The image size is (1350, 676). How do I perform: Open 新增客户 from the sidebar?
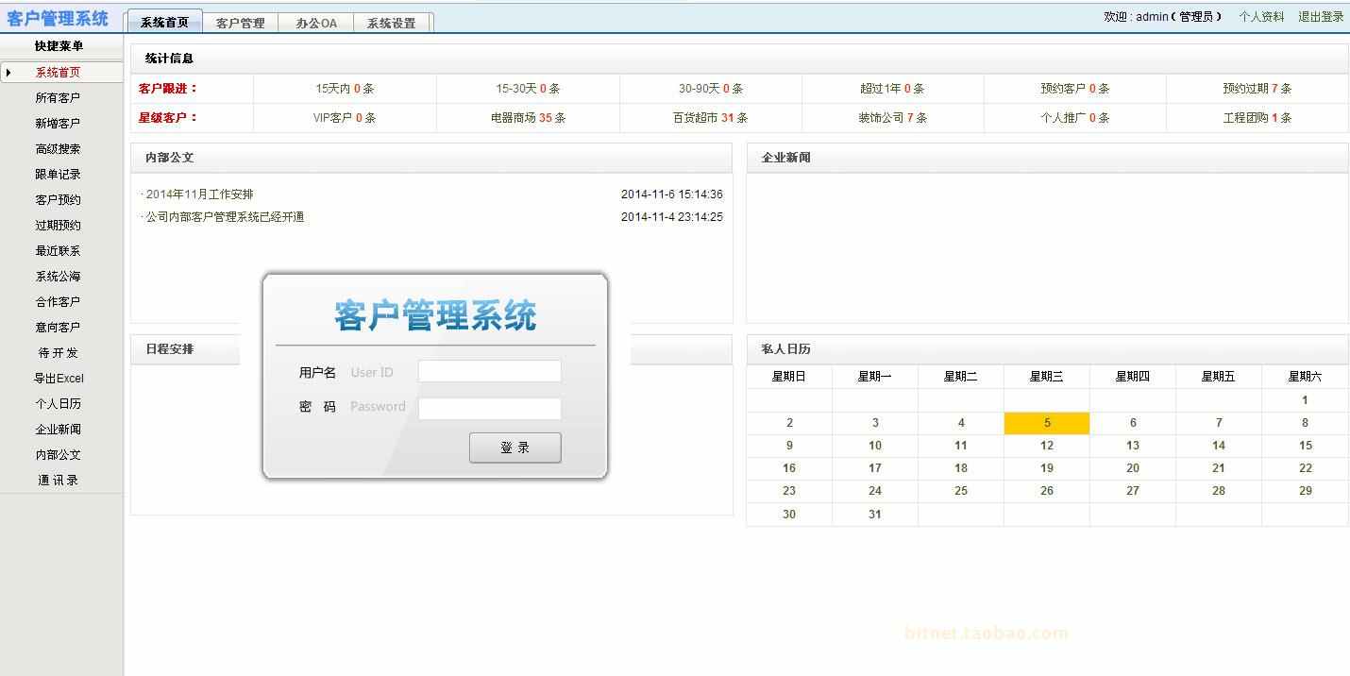pyautogui.click(x=58, y=124)
